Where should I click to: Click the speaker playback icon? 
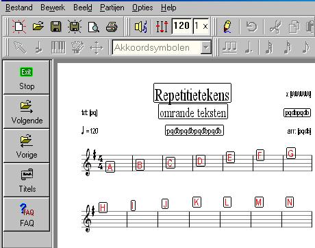point(141,27)
